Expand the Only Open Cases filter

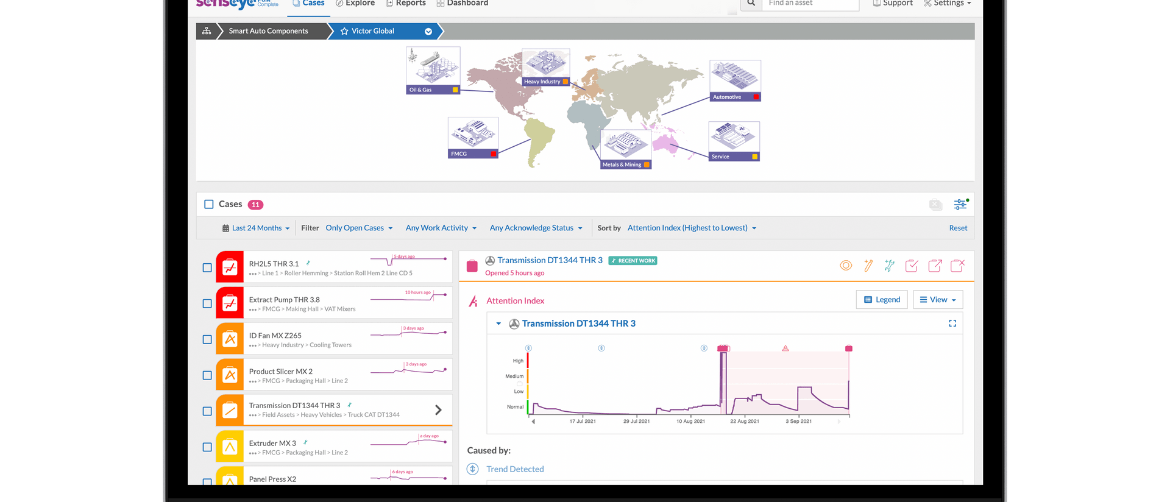pos(359,228)
